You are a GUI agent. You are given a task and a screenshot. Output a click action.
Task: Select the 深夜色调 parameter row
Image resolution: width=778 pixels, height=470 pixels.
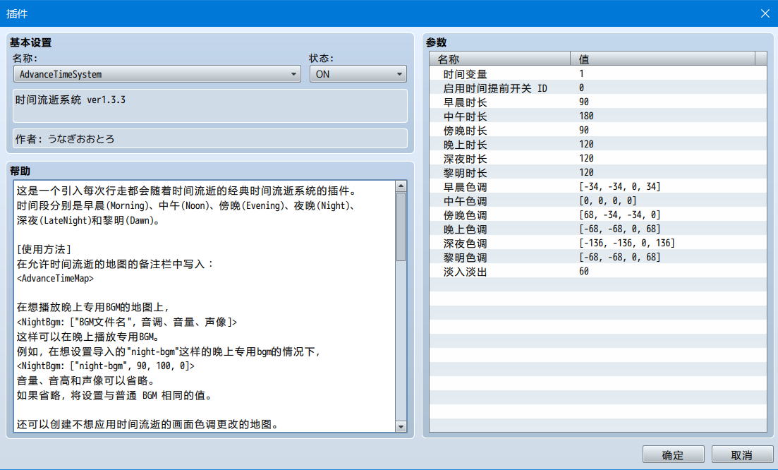click(598, 243)
